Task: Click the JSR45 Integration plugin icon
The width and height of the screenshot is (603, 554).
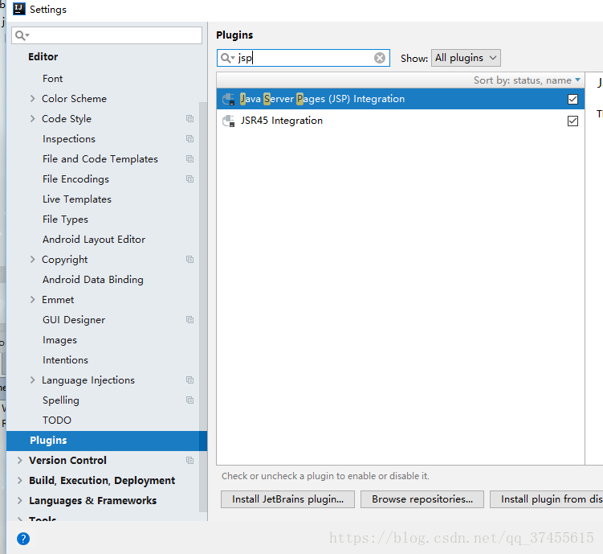Action: (229, 121)
